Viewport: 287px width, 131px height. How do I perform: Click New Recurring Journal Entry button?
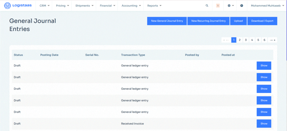(x=208, y=21)
